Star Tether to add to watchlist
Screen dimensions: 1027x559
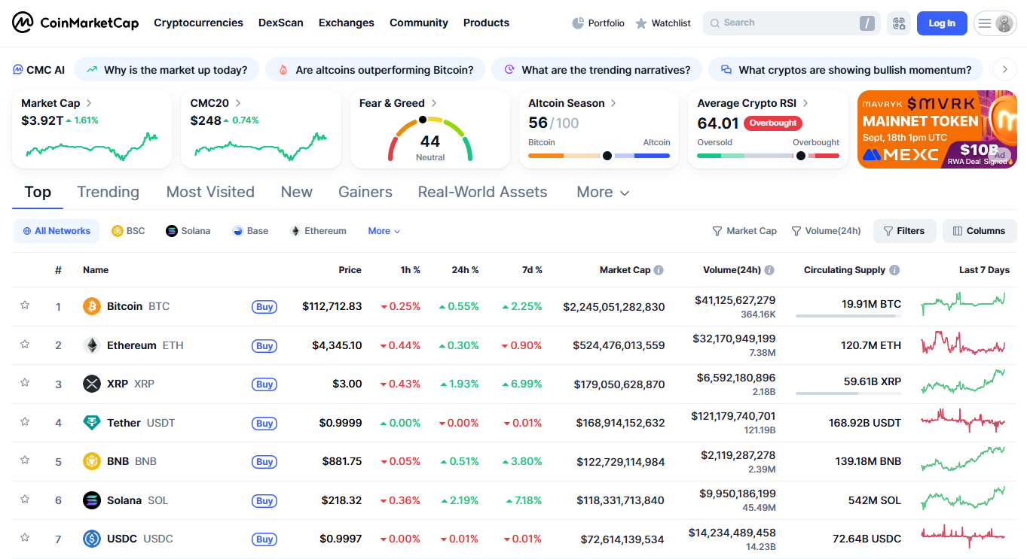point(25,421)
